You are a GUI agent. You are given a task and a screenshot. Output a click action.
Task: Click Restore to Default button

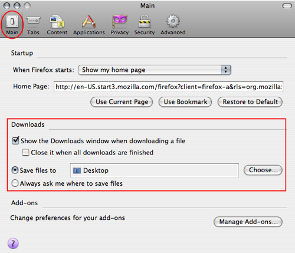(250, 102)
